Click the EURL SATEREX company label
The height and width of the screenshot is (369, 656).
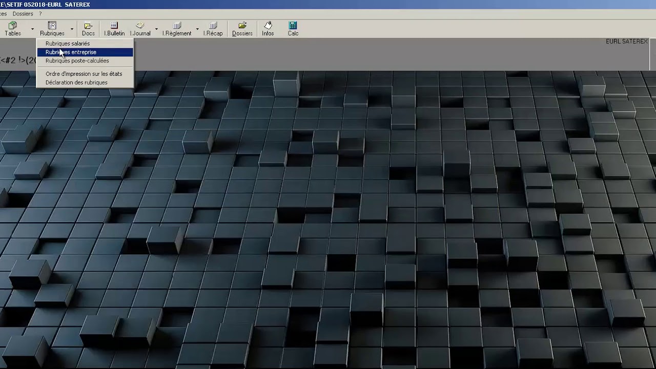pos(626,42)
